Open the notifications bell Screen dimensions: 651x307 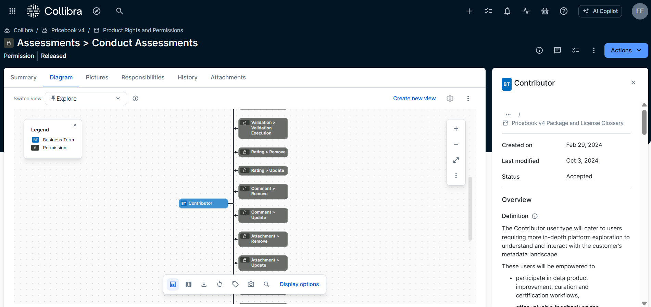[507, 11]
